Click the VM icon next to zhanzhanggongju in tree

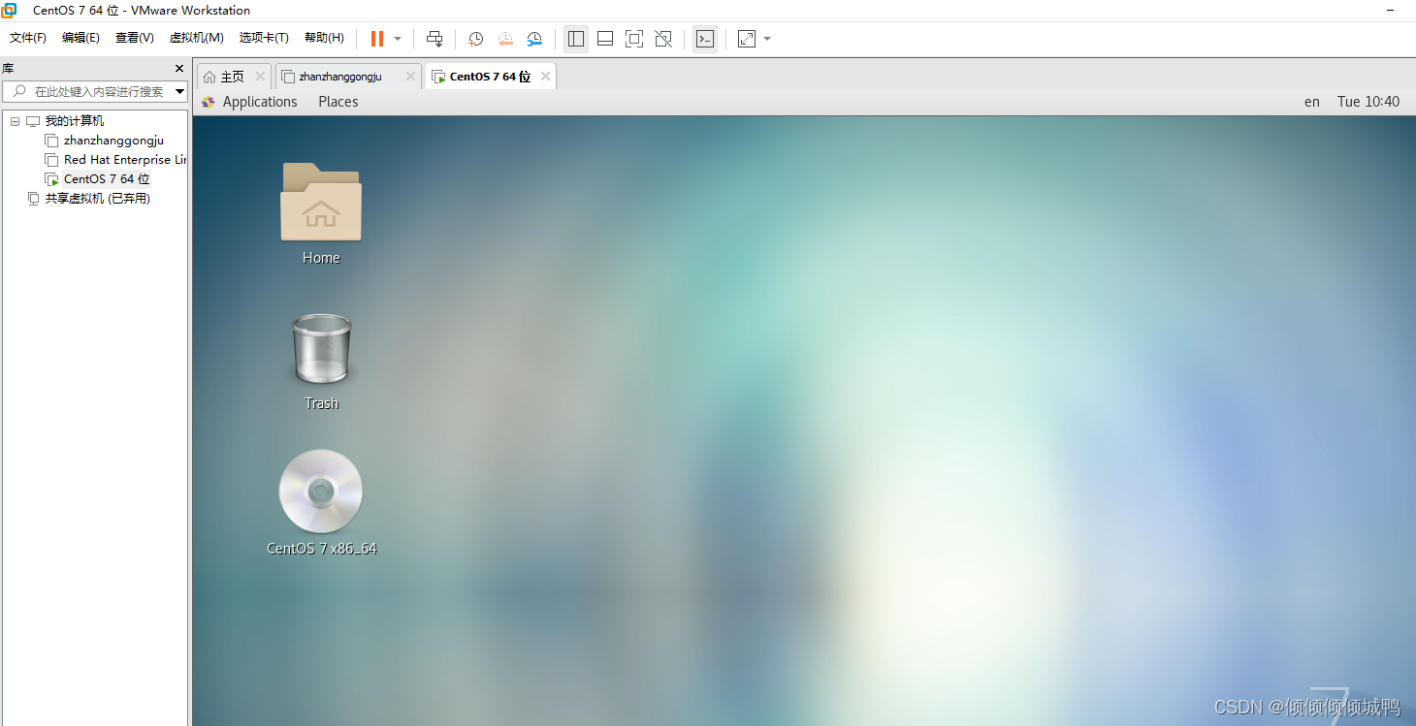click(51, 141)
